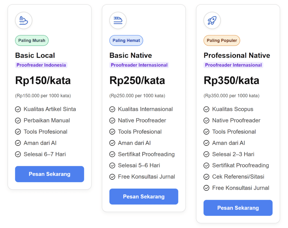Click checkmark icon next to Selesai 2–3 Hari

coord(206,154)
